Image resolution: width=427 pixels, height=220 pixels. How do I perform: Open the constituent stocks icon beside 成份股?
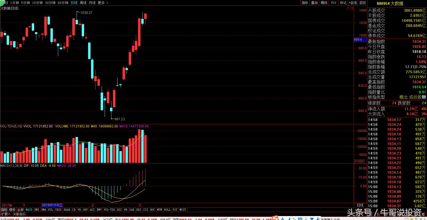pyautogui.click(x=424, y=97)
